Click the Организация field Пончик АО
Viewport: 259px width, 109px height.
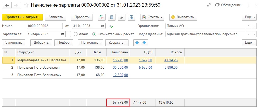point(206,26)
